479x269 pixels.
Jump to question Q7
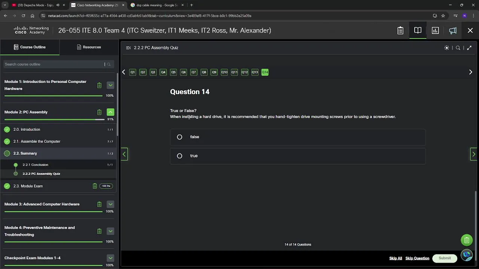click(x=193, y=72)
